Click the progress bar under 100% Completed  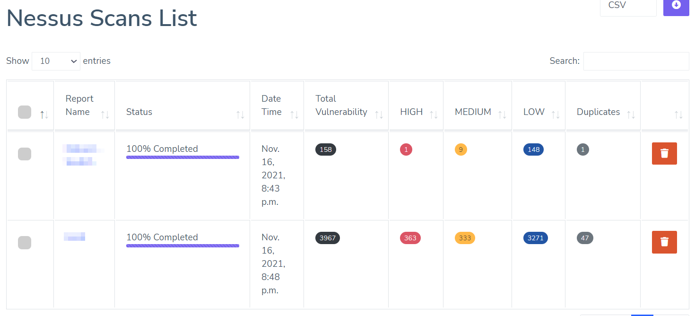[182, 157]
